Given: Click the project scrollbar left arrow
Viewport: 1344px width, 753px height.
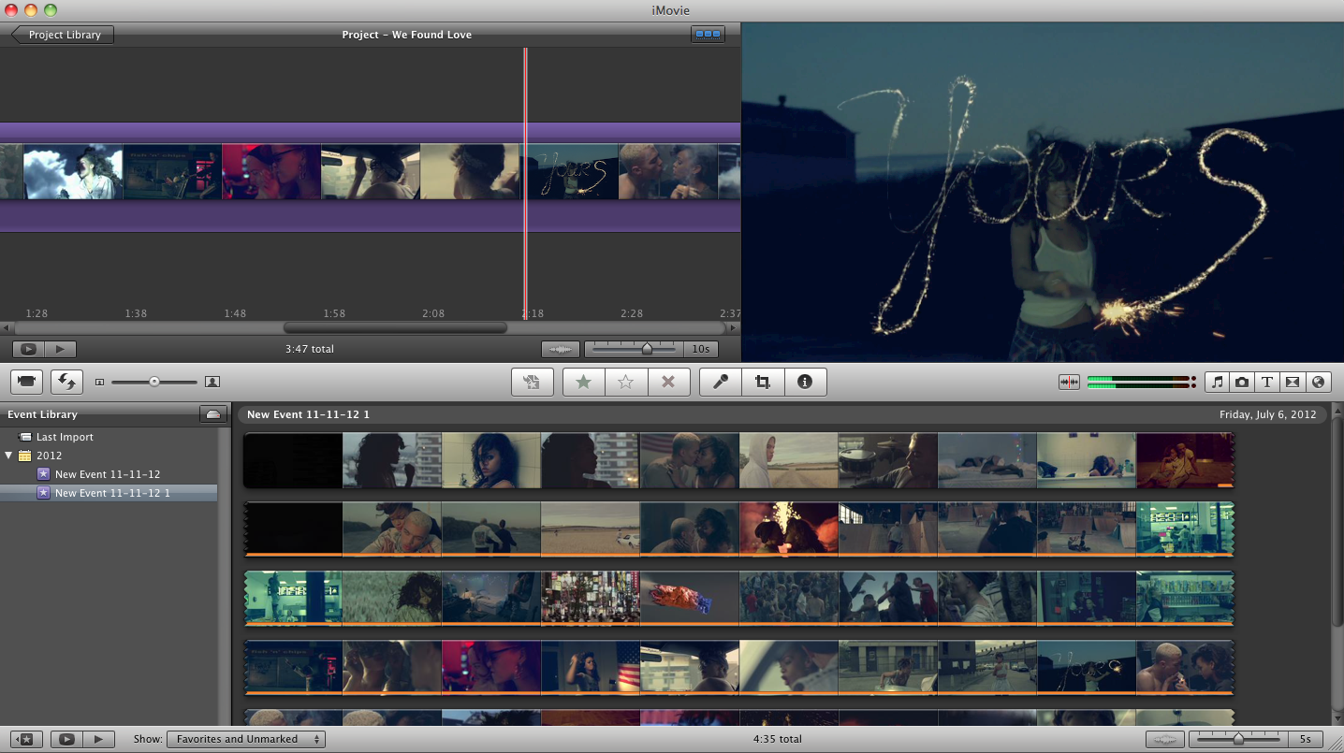Looking at the screenshot, I should click(7, 328).
